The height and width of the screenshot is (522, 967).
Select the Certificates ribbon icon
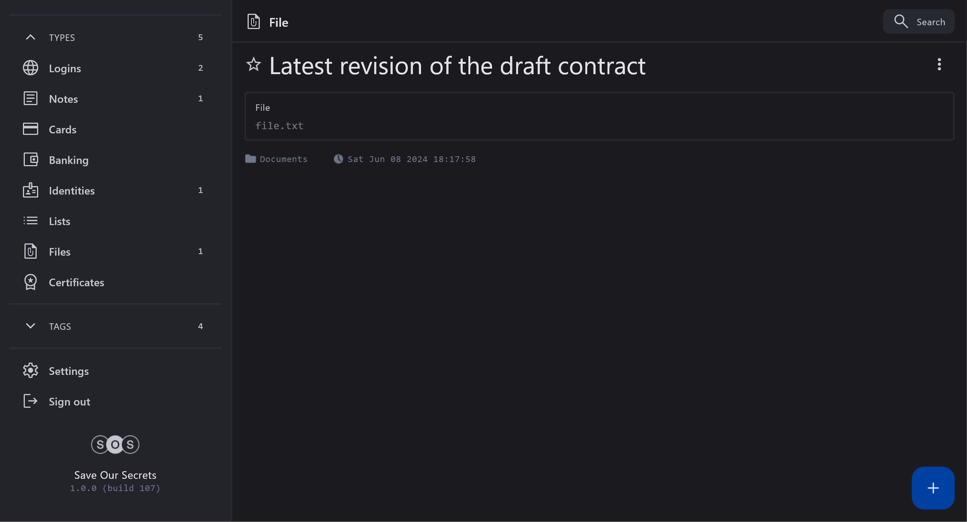pyautogui.click(x=31, y=282)
